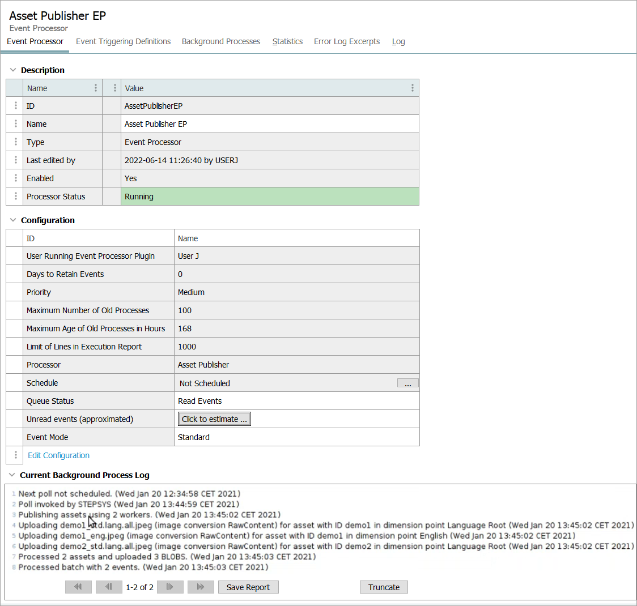Switch to Event Triggering Definitions tab
637x606 pixels.
coord(123,41)
